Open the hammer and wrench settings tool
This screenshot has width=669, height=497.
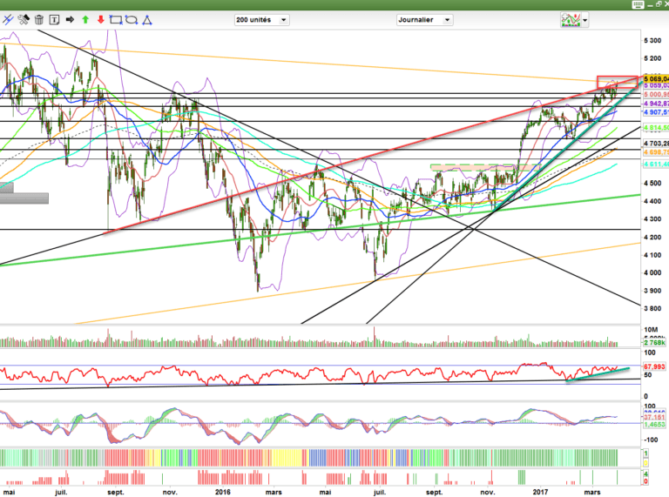pyautogui.click(x=24, y=18)
